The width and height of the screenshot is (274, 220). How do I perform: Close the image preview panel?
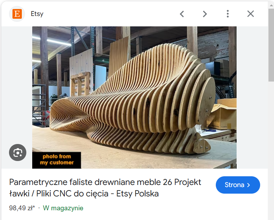(250, 14)
